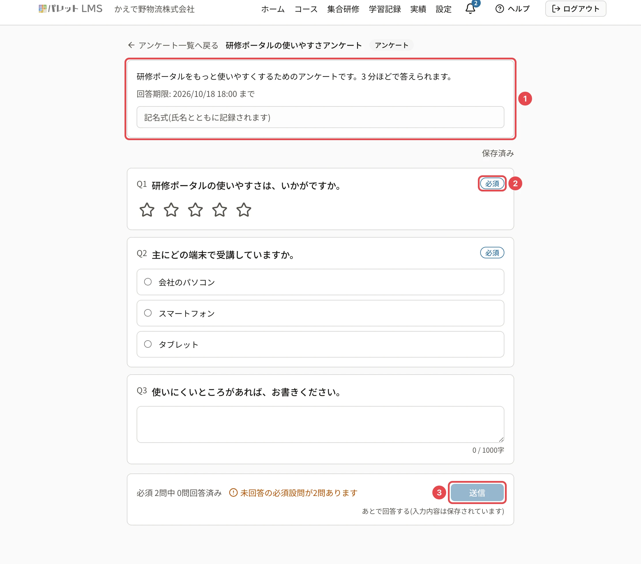This screenshot has width=641, height=564.
Task: Rate four stars for Q1
Action: pyautogui.click(x=220, y=210)
